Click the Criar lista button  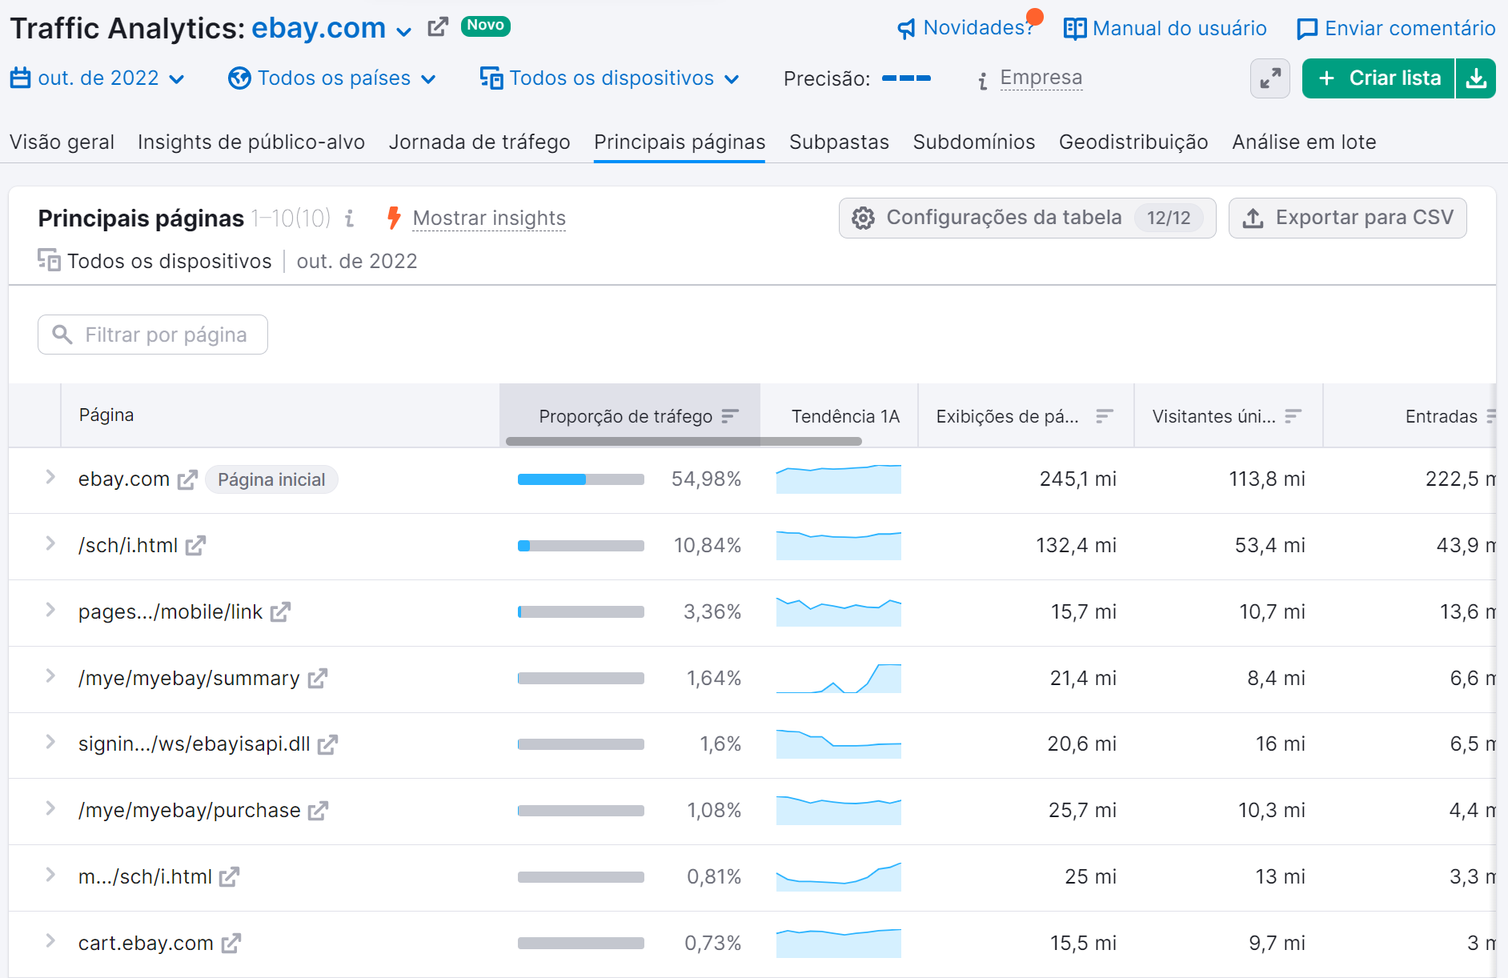tap(1378, 78)
